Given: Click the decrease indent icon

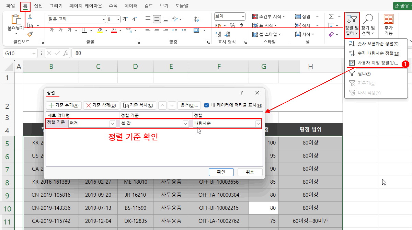Looking at the screenshot, I should click(175, 30).
